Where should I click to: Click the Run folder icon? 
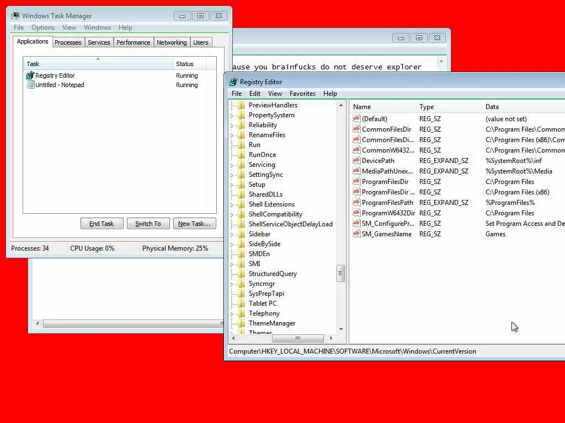(x=242, y=145)
